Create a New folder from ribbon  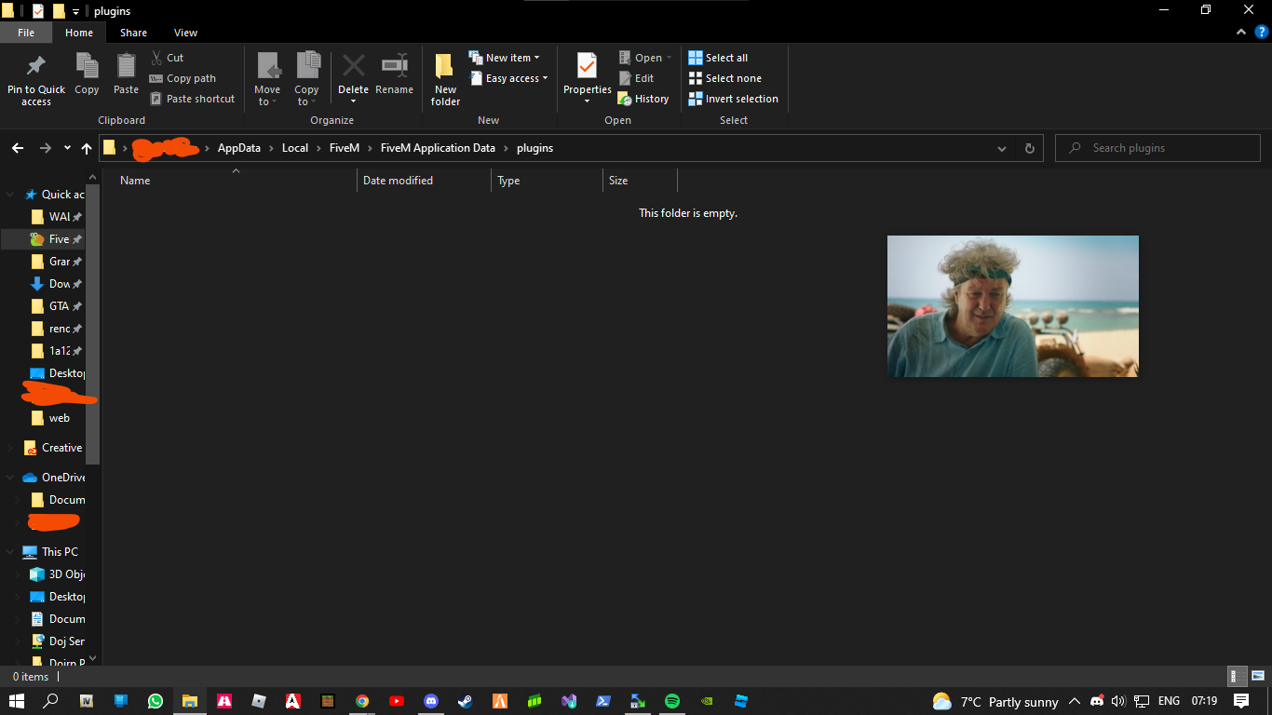(x=445, y=79)
